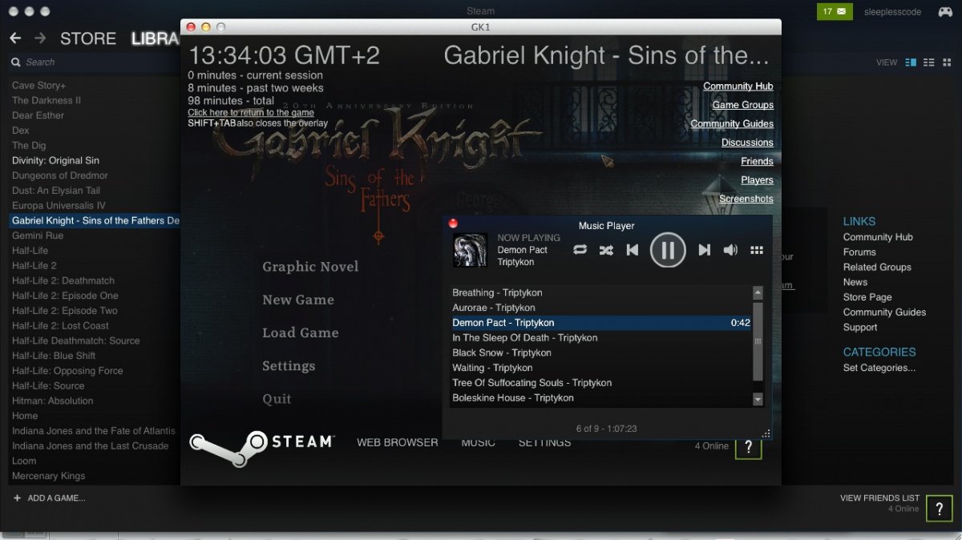Toggle shuffle in Music Player
This screenshot has height=540, width=962.
(606, 250)
